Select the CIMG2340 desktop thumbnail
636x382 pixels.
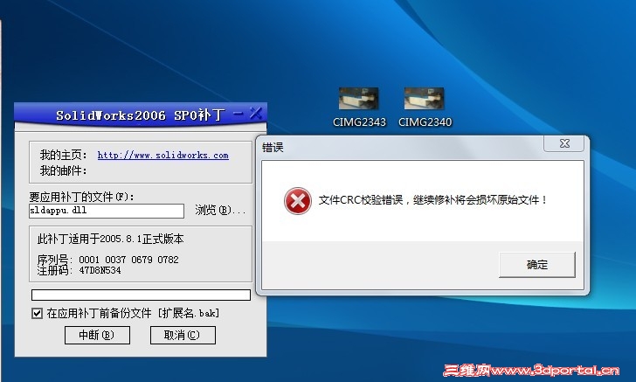pyautogui.click(x=425, y=108)
